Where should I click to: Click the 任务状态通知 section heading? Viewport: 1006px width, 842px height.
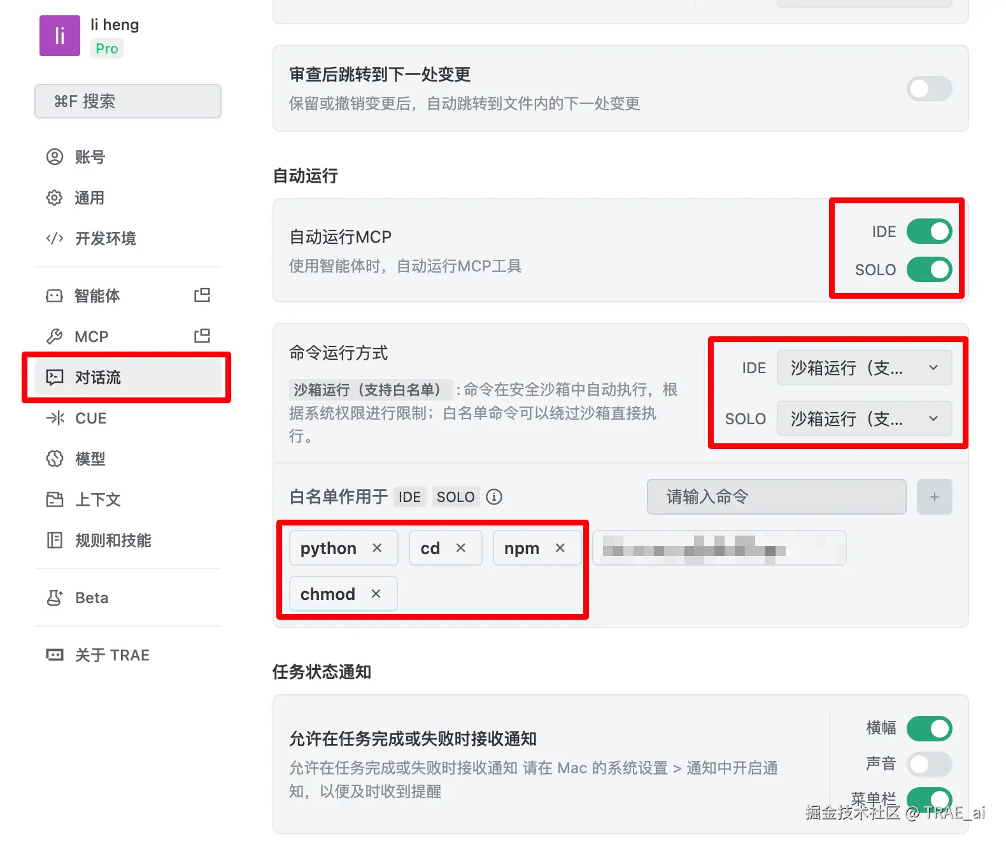click(322, 672)
